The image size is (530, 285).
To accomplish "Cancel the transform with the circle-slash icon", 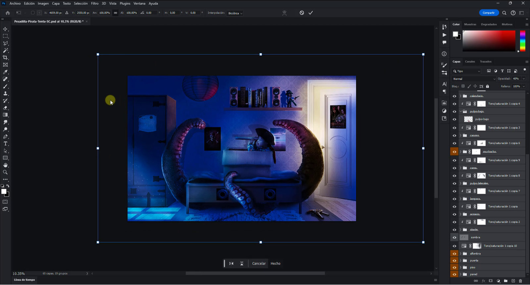I will tap(302, 13).
